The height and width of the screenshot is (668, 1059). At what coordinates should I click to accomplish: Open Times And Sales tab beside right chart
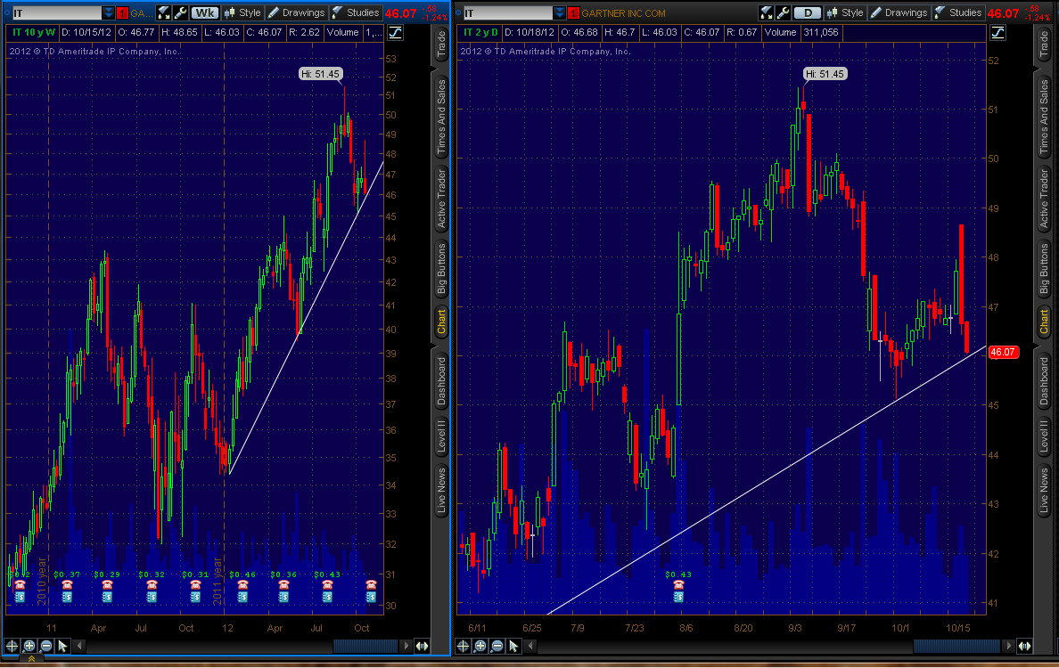(1043, 116)
